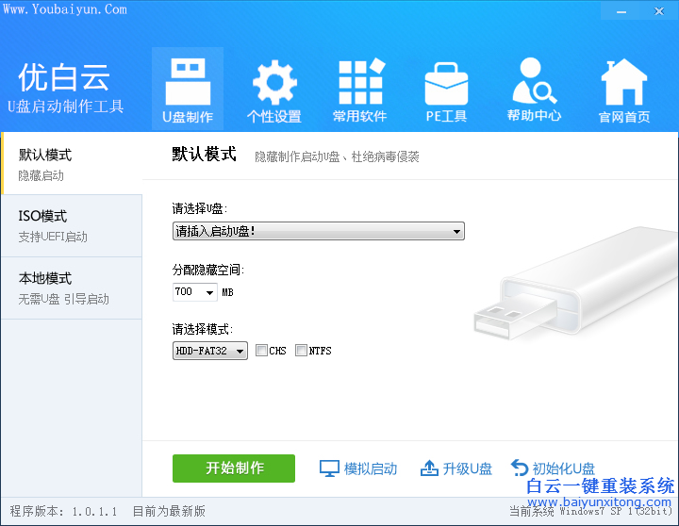Open the HDD-FAT32 mode dropdown

click(209, 351)
